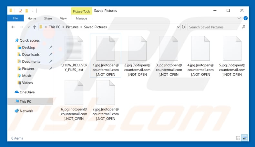Switch to the View ribbon tab

[x=63, y=18]
